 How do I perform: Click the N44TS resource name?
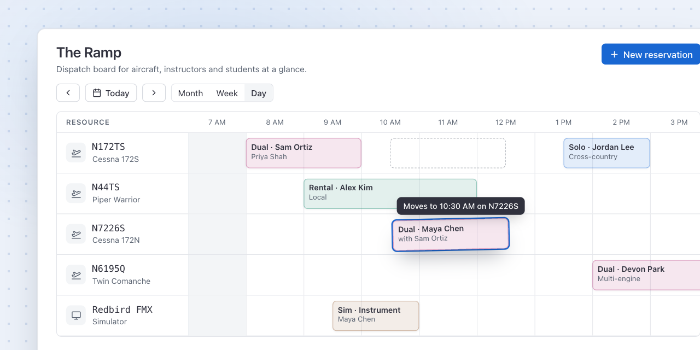(106, 187)
